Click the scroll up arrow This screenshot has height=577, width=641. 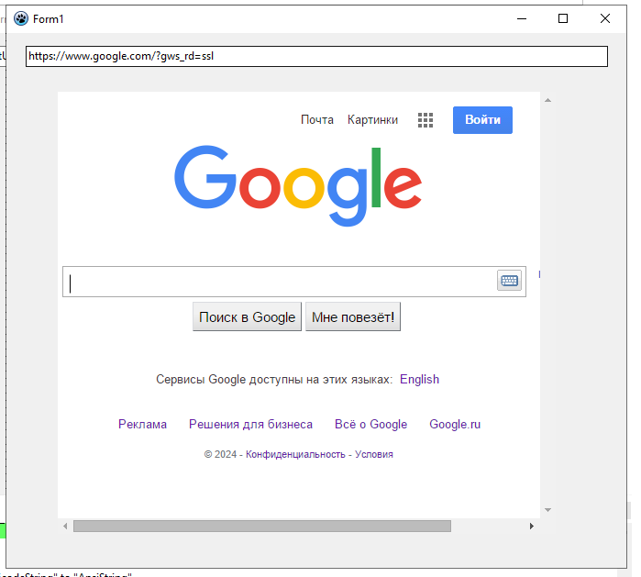547,100
